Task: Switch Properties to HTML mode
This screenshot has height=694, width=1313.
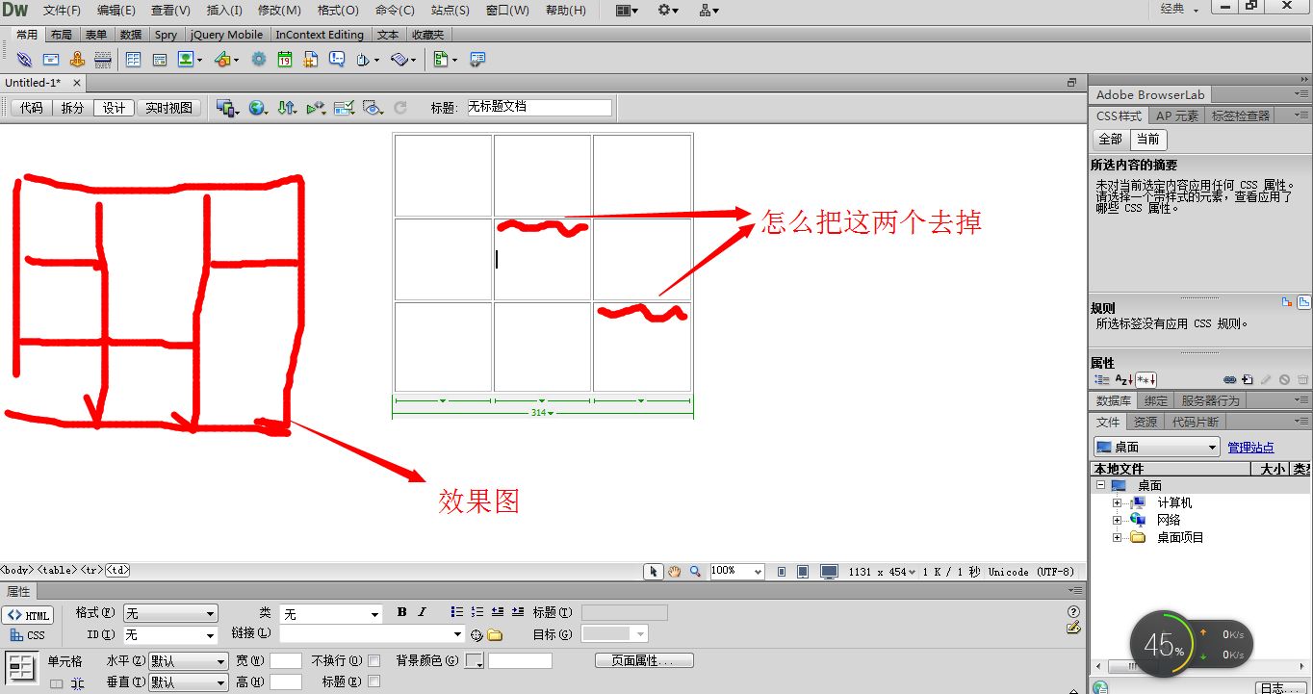Action: click(x=27, y=616)
